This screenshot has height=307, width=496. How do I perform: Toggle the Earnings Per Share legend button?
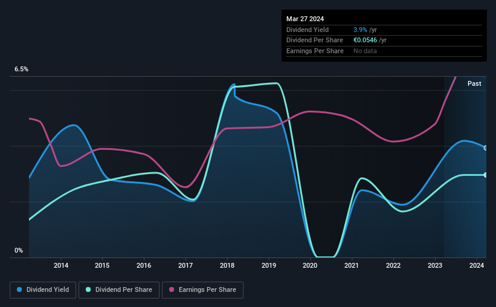point(202,290)
